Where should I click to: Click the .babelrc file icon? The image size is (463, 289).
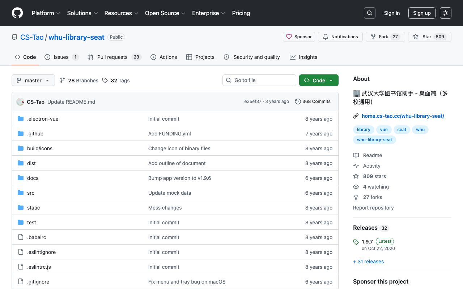click(21, 237)
